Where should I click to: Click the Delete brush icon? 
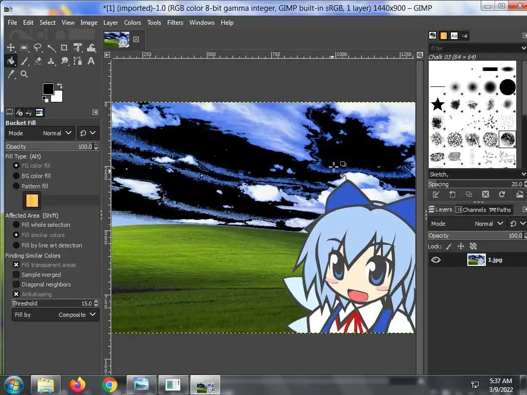485,194
